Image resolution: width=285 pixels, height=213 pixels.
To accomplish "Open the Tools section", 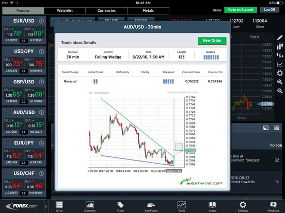I will click(182, 207).
